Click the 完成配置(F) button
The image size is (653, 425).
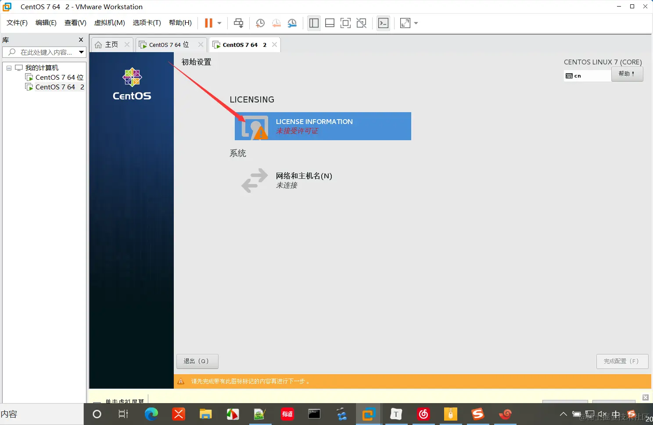coord(622,361)
